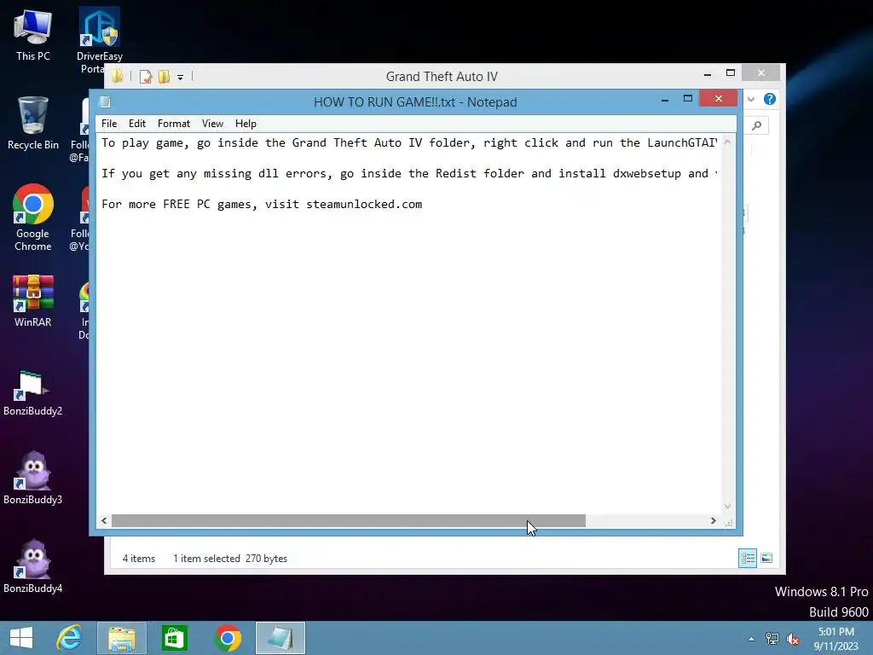This screenshot has width=873, height=655.
Task: Open the taskbar clock showing 5:01 PM
Action: click(835, 639)
